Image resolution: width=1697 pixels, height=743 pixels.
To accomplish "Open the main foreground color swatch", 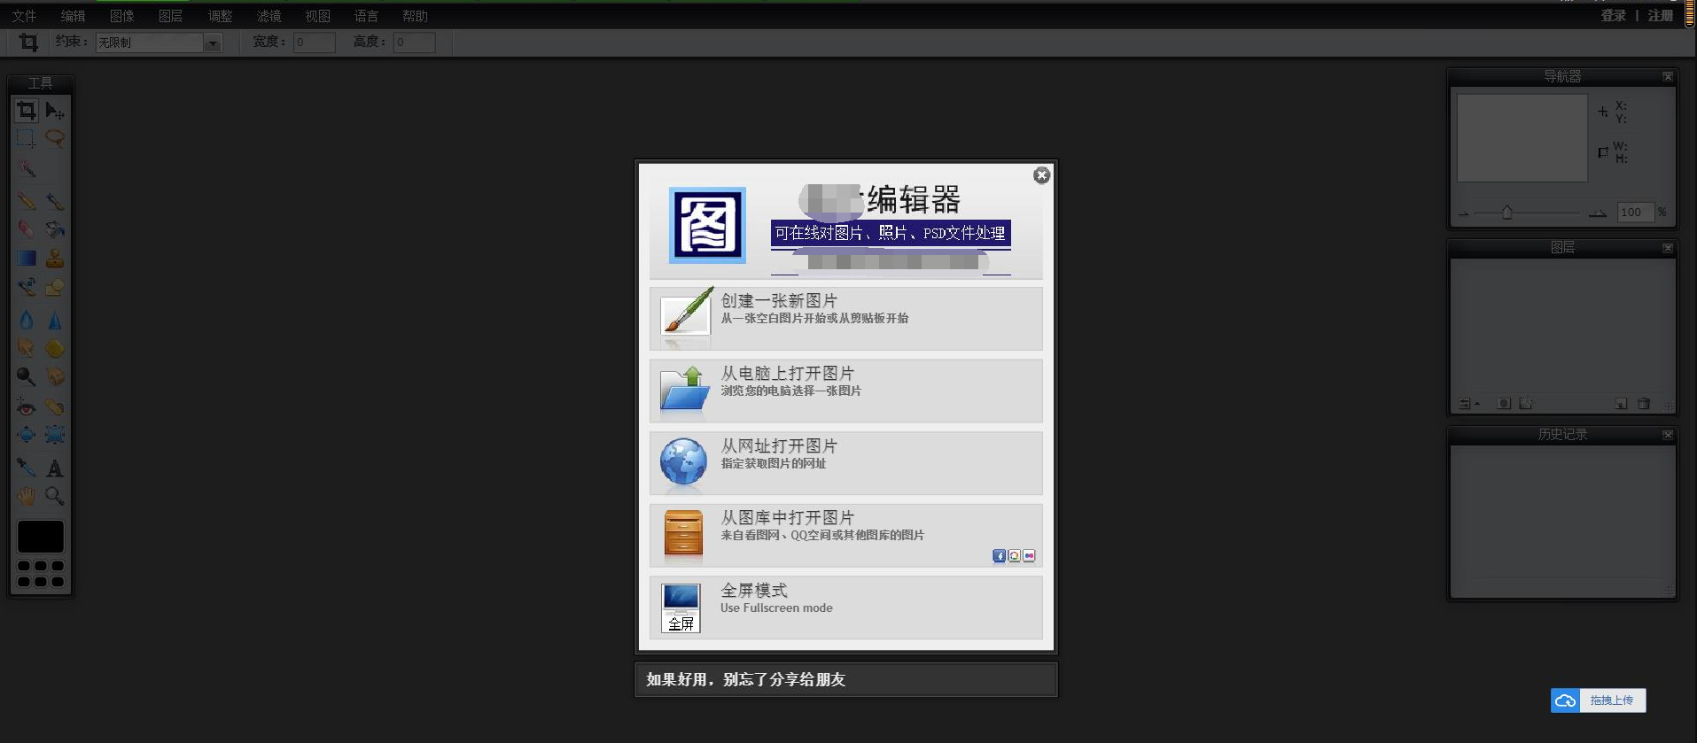I will [41, 537].
